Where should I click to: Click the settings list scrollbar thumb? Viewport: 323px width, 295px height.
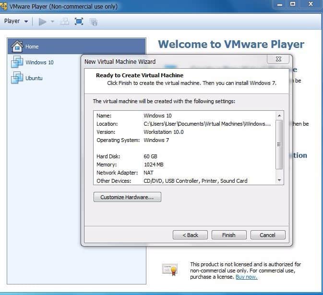279,144
